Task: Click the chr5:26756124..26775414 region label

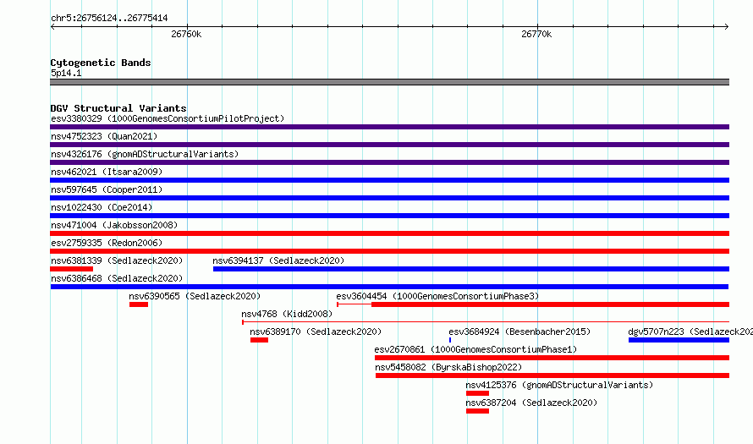Action: (109, 18)
